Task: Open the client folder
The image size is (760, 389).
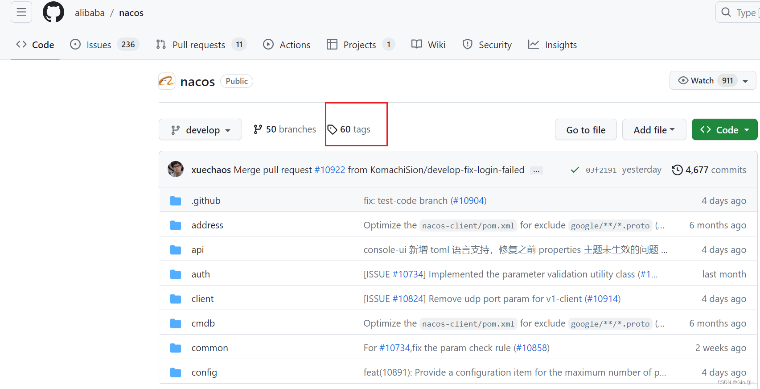Action: (x=203, y=299)
